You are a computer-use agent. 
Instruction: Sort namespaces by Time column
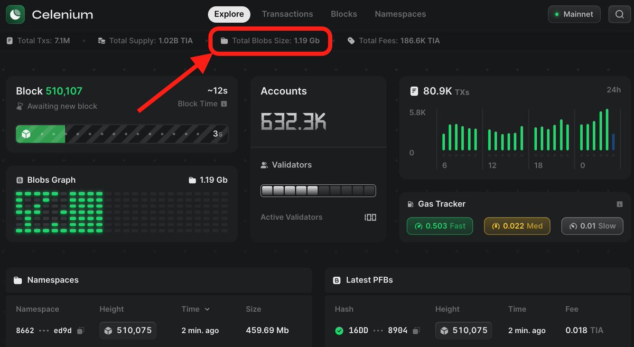point(195,309)
